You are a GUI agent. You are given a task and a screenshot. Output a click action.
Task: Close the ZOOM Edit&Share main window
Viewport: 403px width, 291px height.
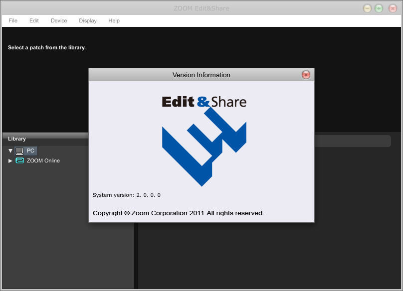coord(391,8)
